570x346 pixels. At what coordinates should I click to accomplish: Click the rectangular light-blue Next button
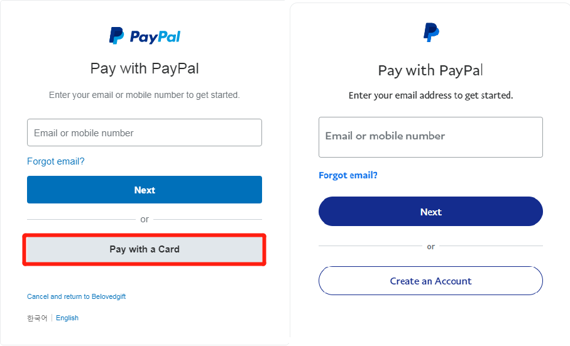pos(145,190)
